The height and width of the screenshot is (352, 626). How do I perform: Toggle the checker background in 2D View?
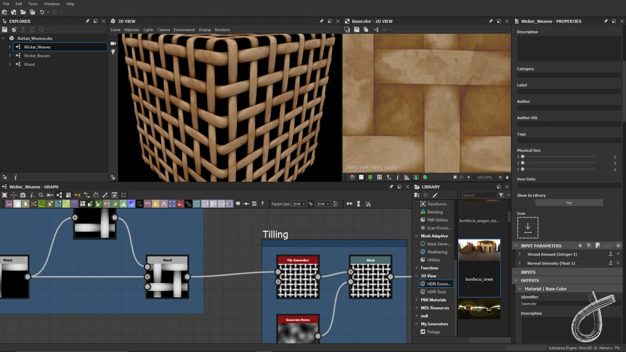[360, 177]
